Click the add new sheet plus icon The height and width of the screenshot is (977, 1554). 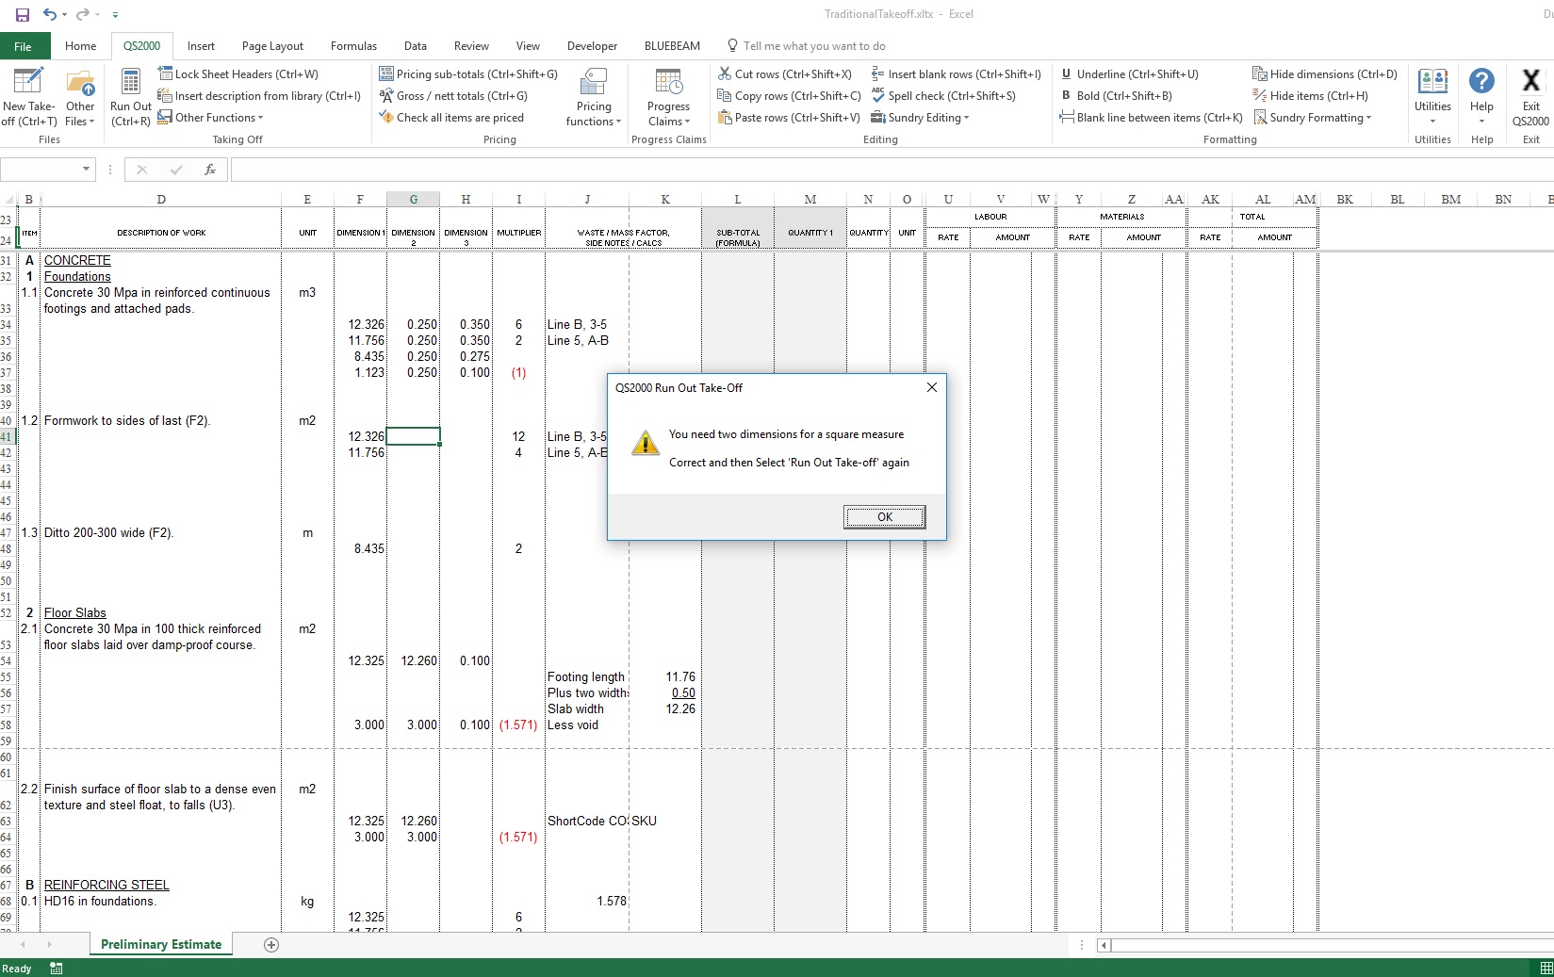tap(271, 945)
